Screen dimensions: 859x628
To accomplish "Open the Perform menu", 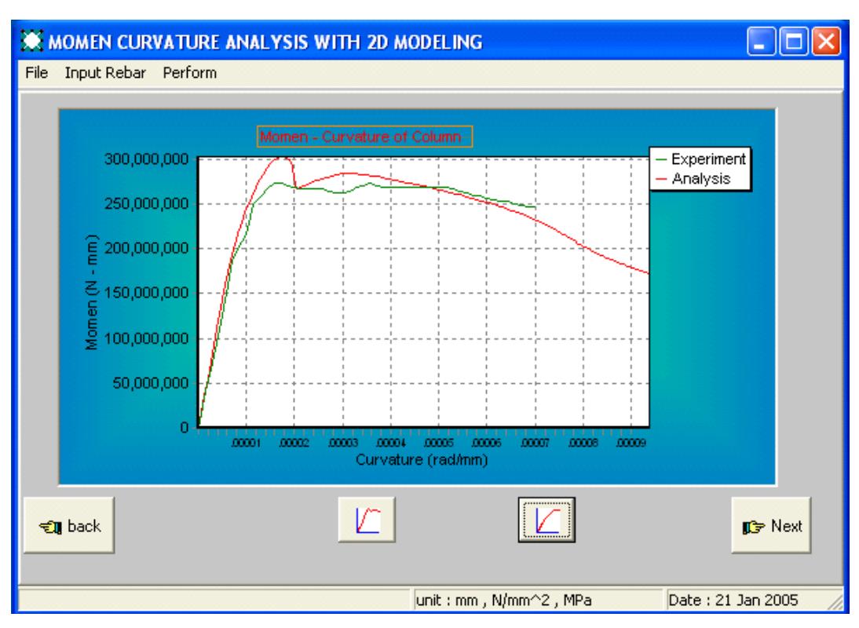I will pos(189,73).
